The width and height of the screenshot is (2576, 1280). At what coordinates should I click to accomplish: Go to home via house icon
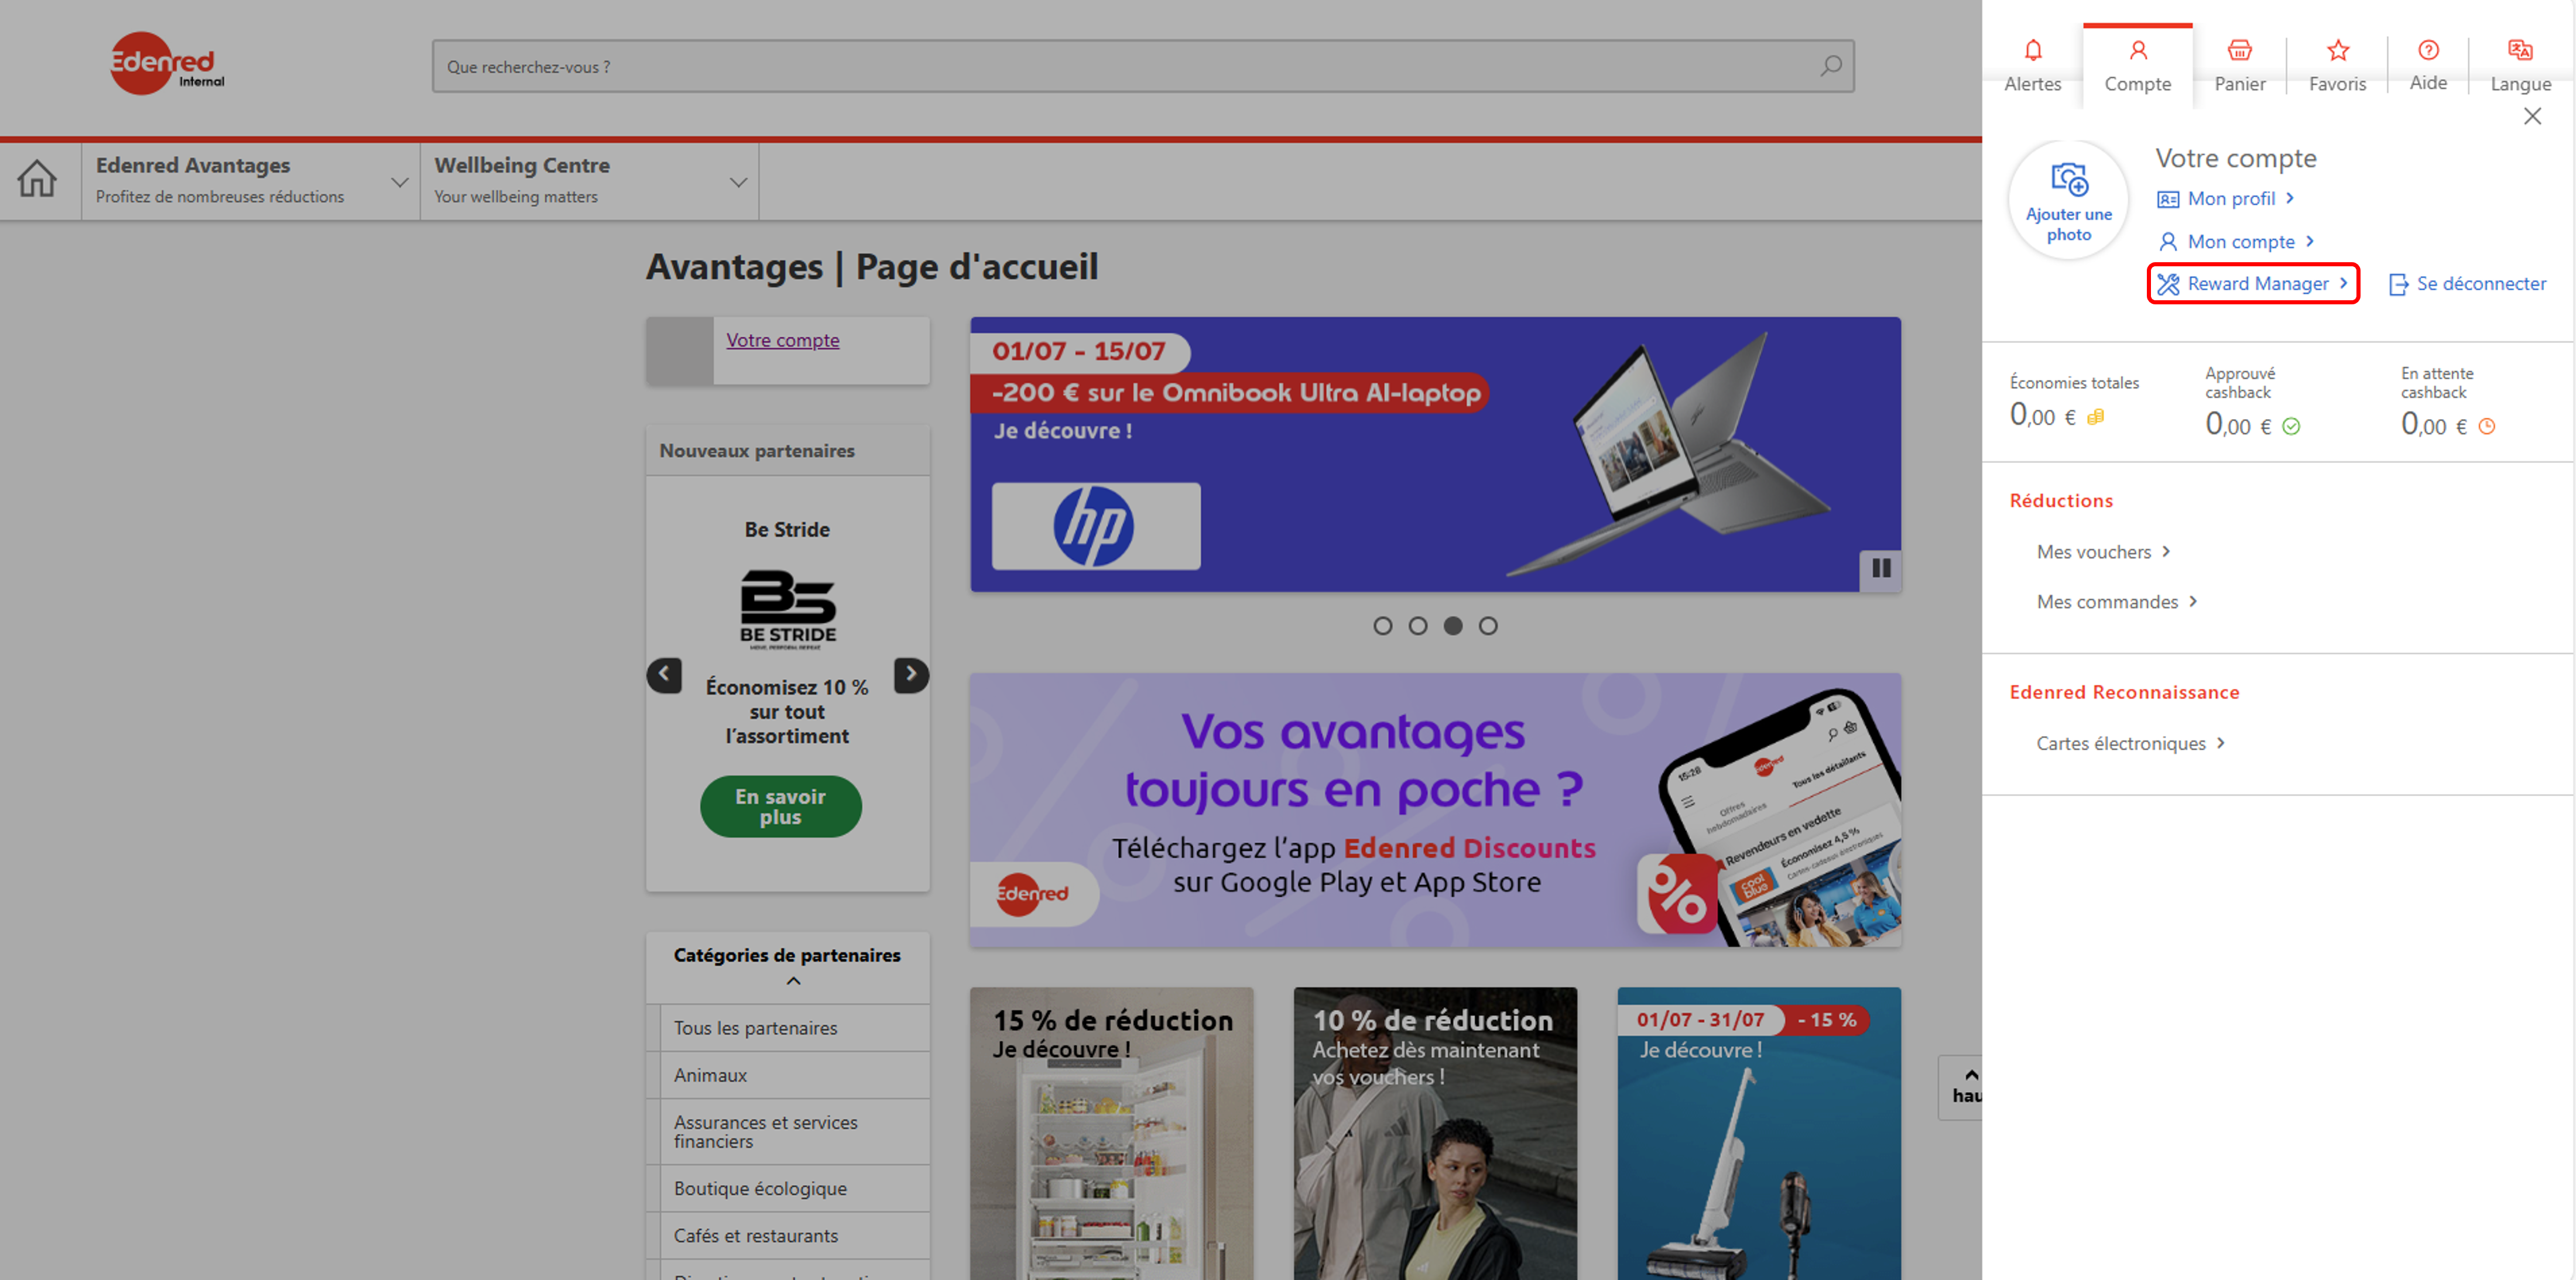pyautogui.click(x=37, y=180)
